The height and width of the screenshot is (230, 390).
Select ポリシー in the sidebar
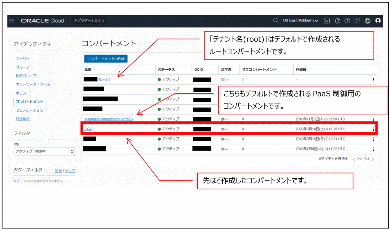point(23,93)
